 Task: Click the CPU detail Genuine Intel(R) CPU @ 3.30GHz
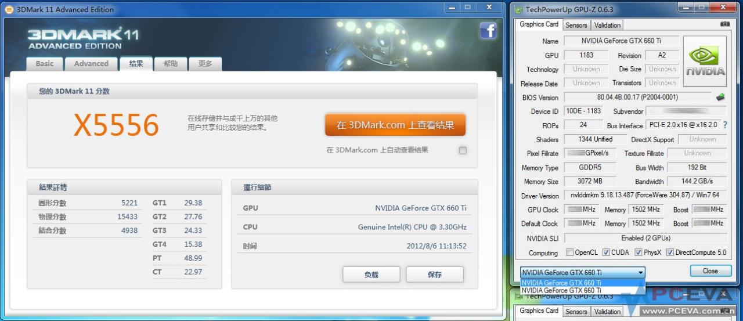click(412, 227)
